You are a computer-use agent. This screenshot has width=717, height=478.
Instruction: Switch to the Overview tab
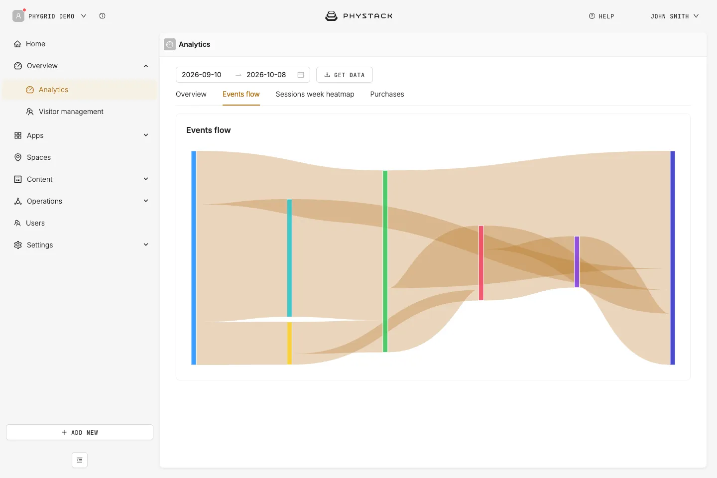tap(191, 94)
